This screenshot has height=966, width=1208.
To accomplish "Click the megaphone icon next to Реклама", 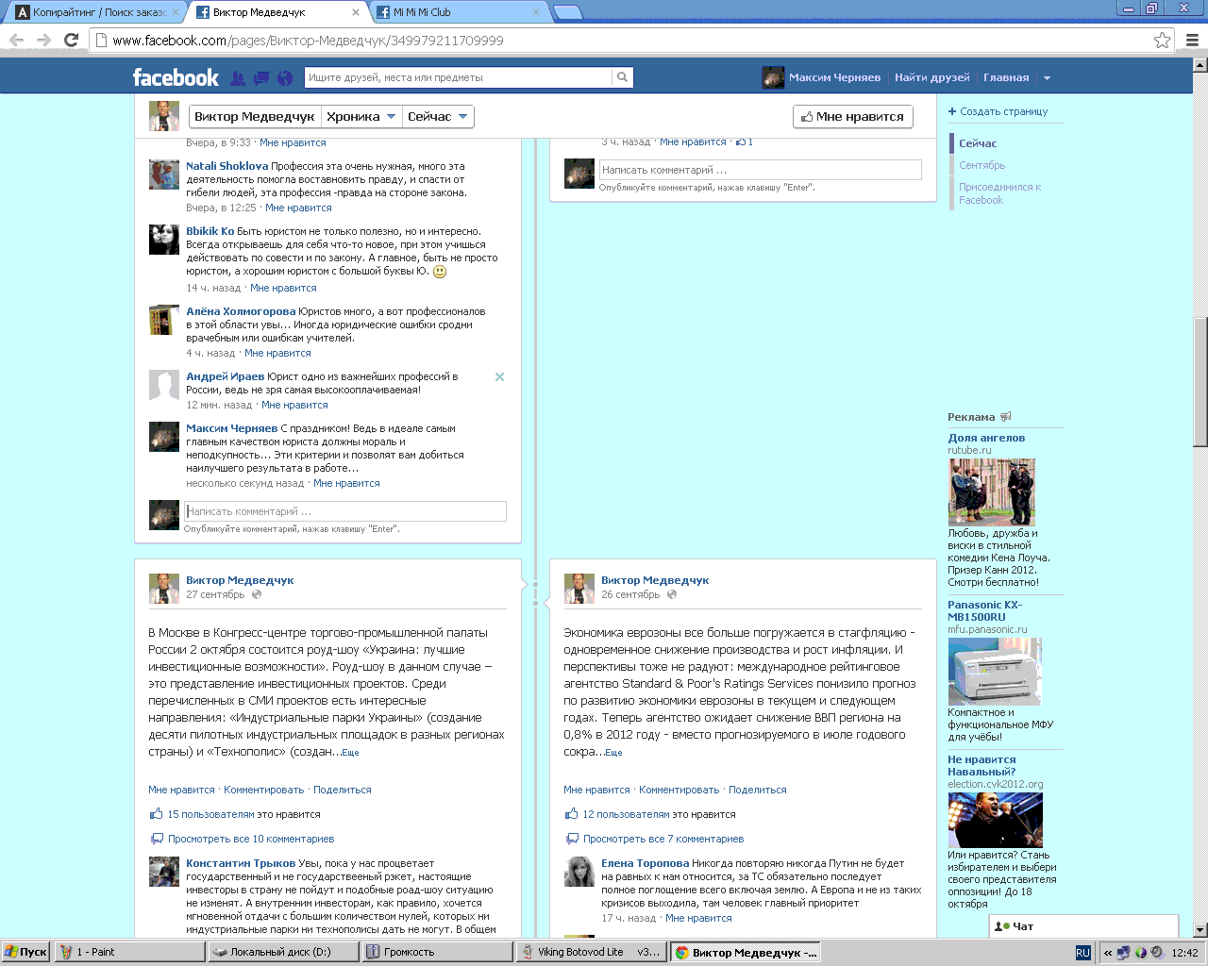I will pyautogui.click(x=1006, y=416).
